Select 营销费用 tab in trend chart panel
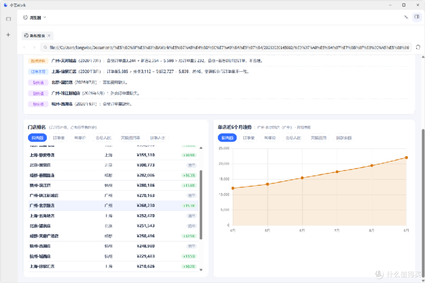425x283 pixels. coord(318,138)
